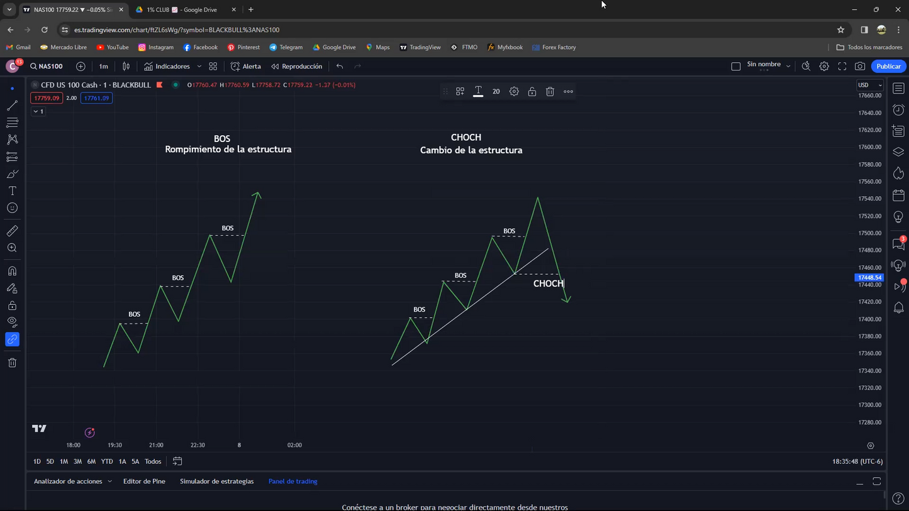Remove objects with left toolbar trash icon
This screenshot has height=511, width=909.
pyautogui.click(x=12, y=363)
